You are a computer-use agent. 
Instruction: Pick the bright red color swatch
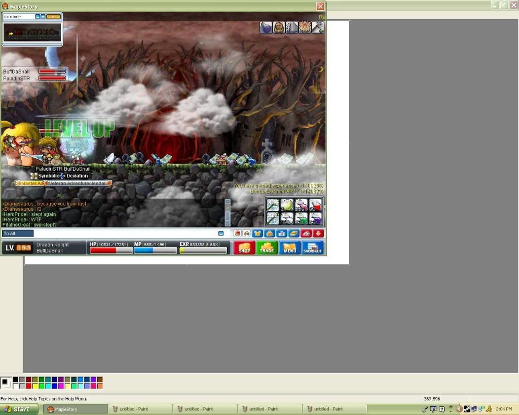coord(28,386)
